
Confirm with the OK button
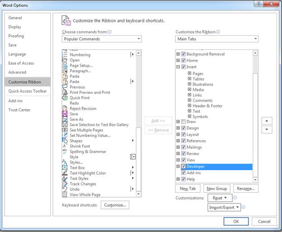coord(236,222)
